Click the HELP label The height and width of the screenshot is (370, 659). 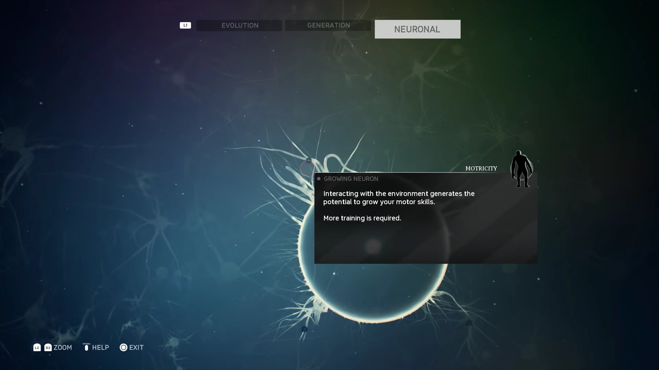coord(101,347)
